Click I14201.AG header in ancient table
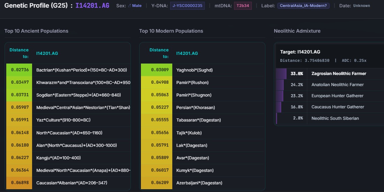384x192 pixels. pos(47,53)
